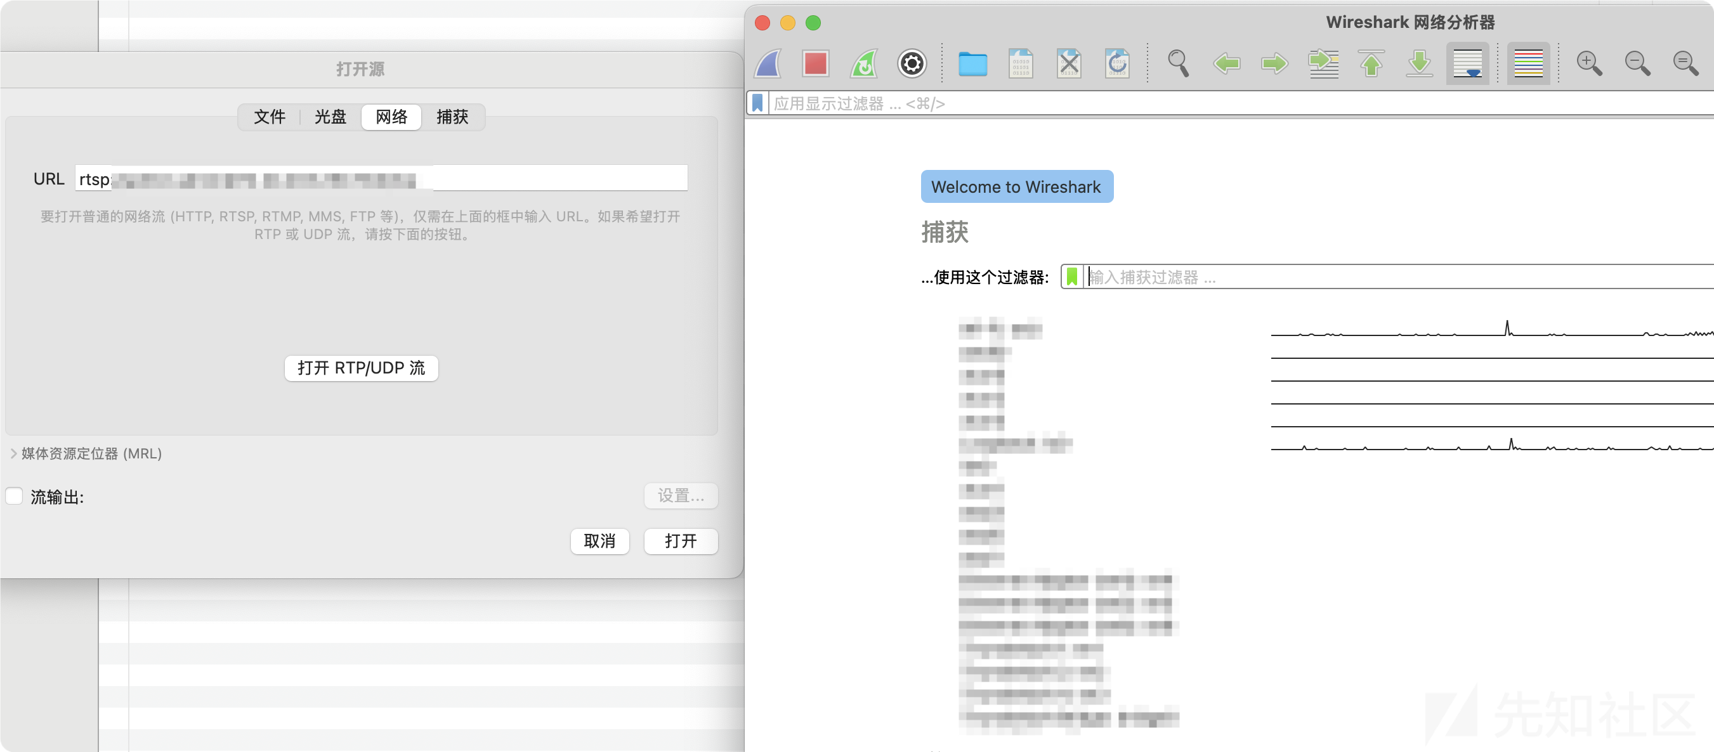
Task: Click 打开 RTP/UDP 流 button
Action: click(362, 368)
